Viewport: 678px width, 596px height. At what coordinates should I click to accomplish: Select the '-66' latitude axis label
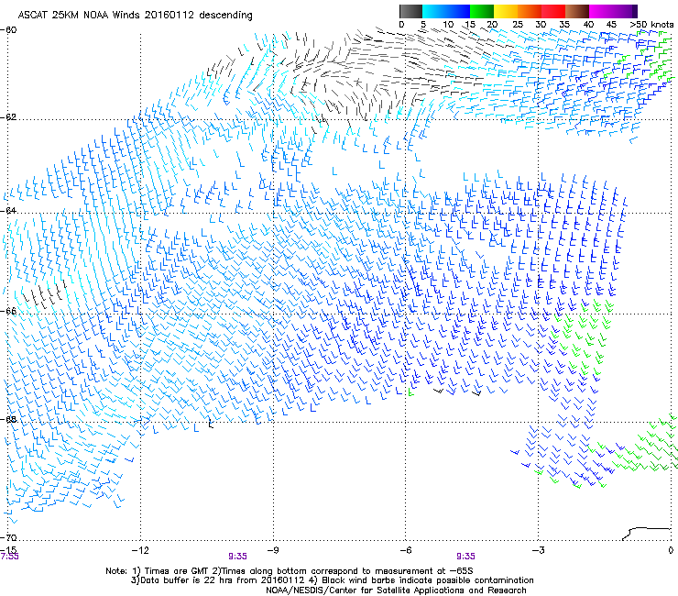pos(8,311)
